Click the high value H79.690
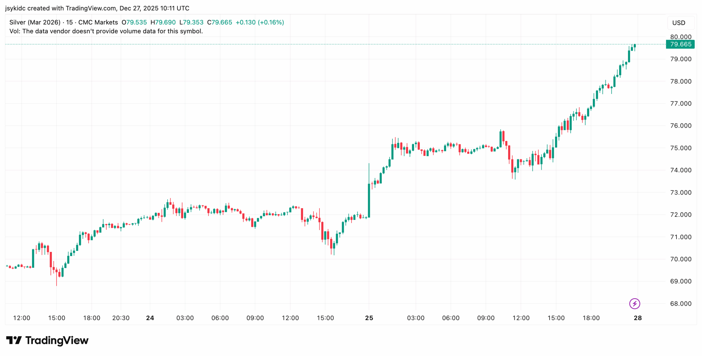 pyautogui.click(x=163, y=22)
